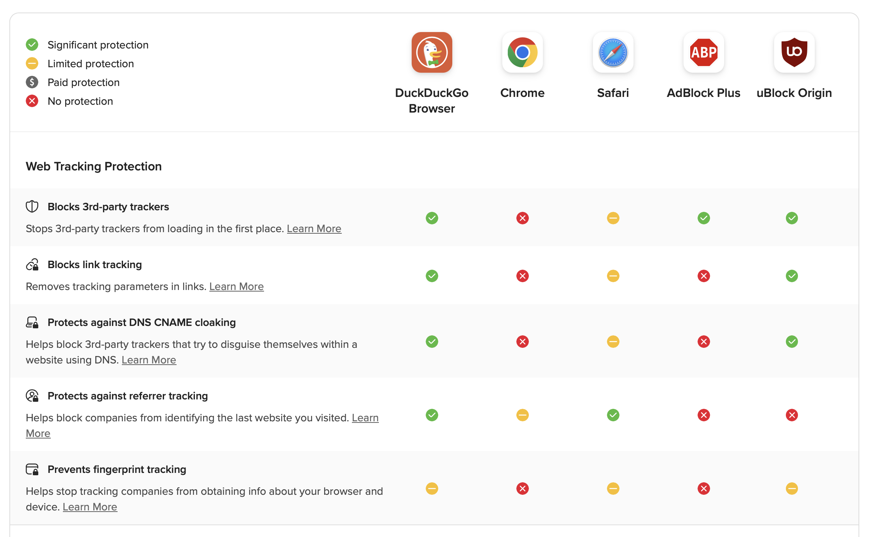Open Learn More for 3rd-party trackers
Image resolution: width=871 pixels, height=537 pixels.
pos(314,229)
